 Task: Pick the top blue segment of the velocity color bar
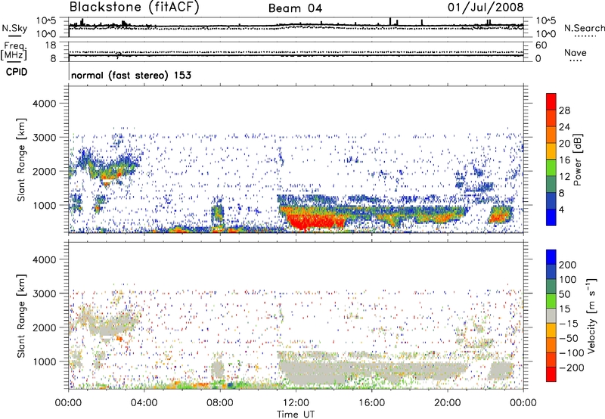(551, 257)
